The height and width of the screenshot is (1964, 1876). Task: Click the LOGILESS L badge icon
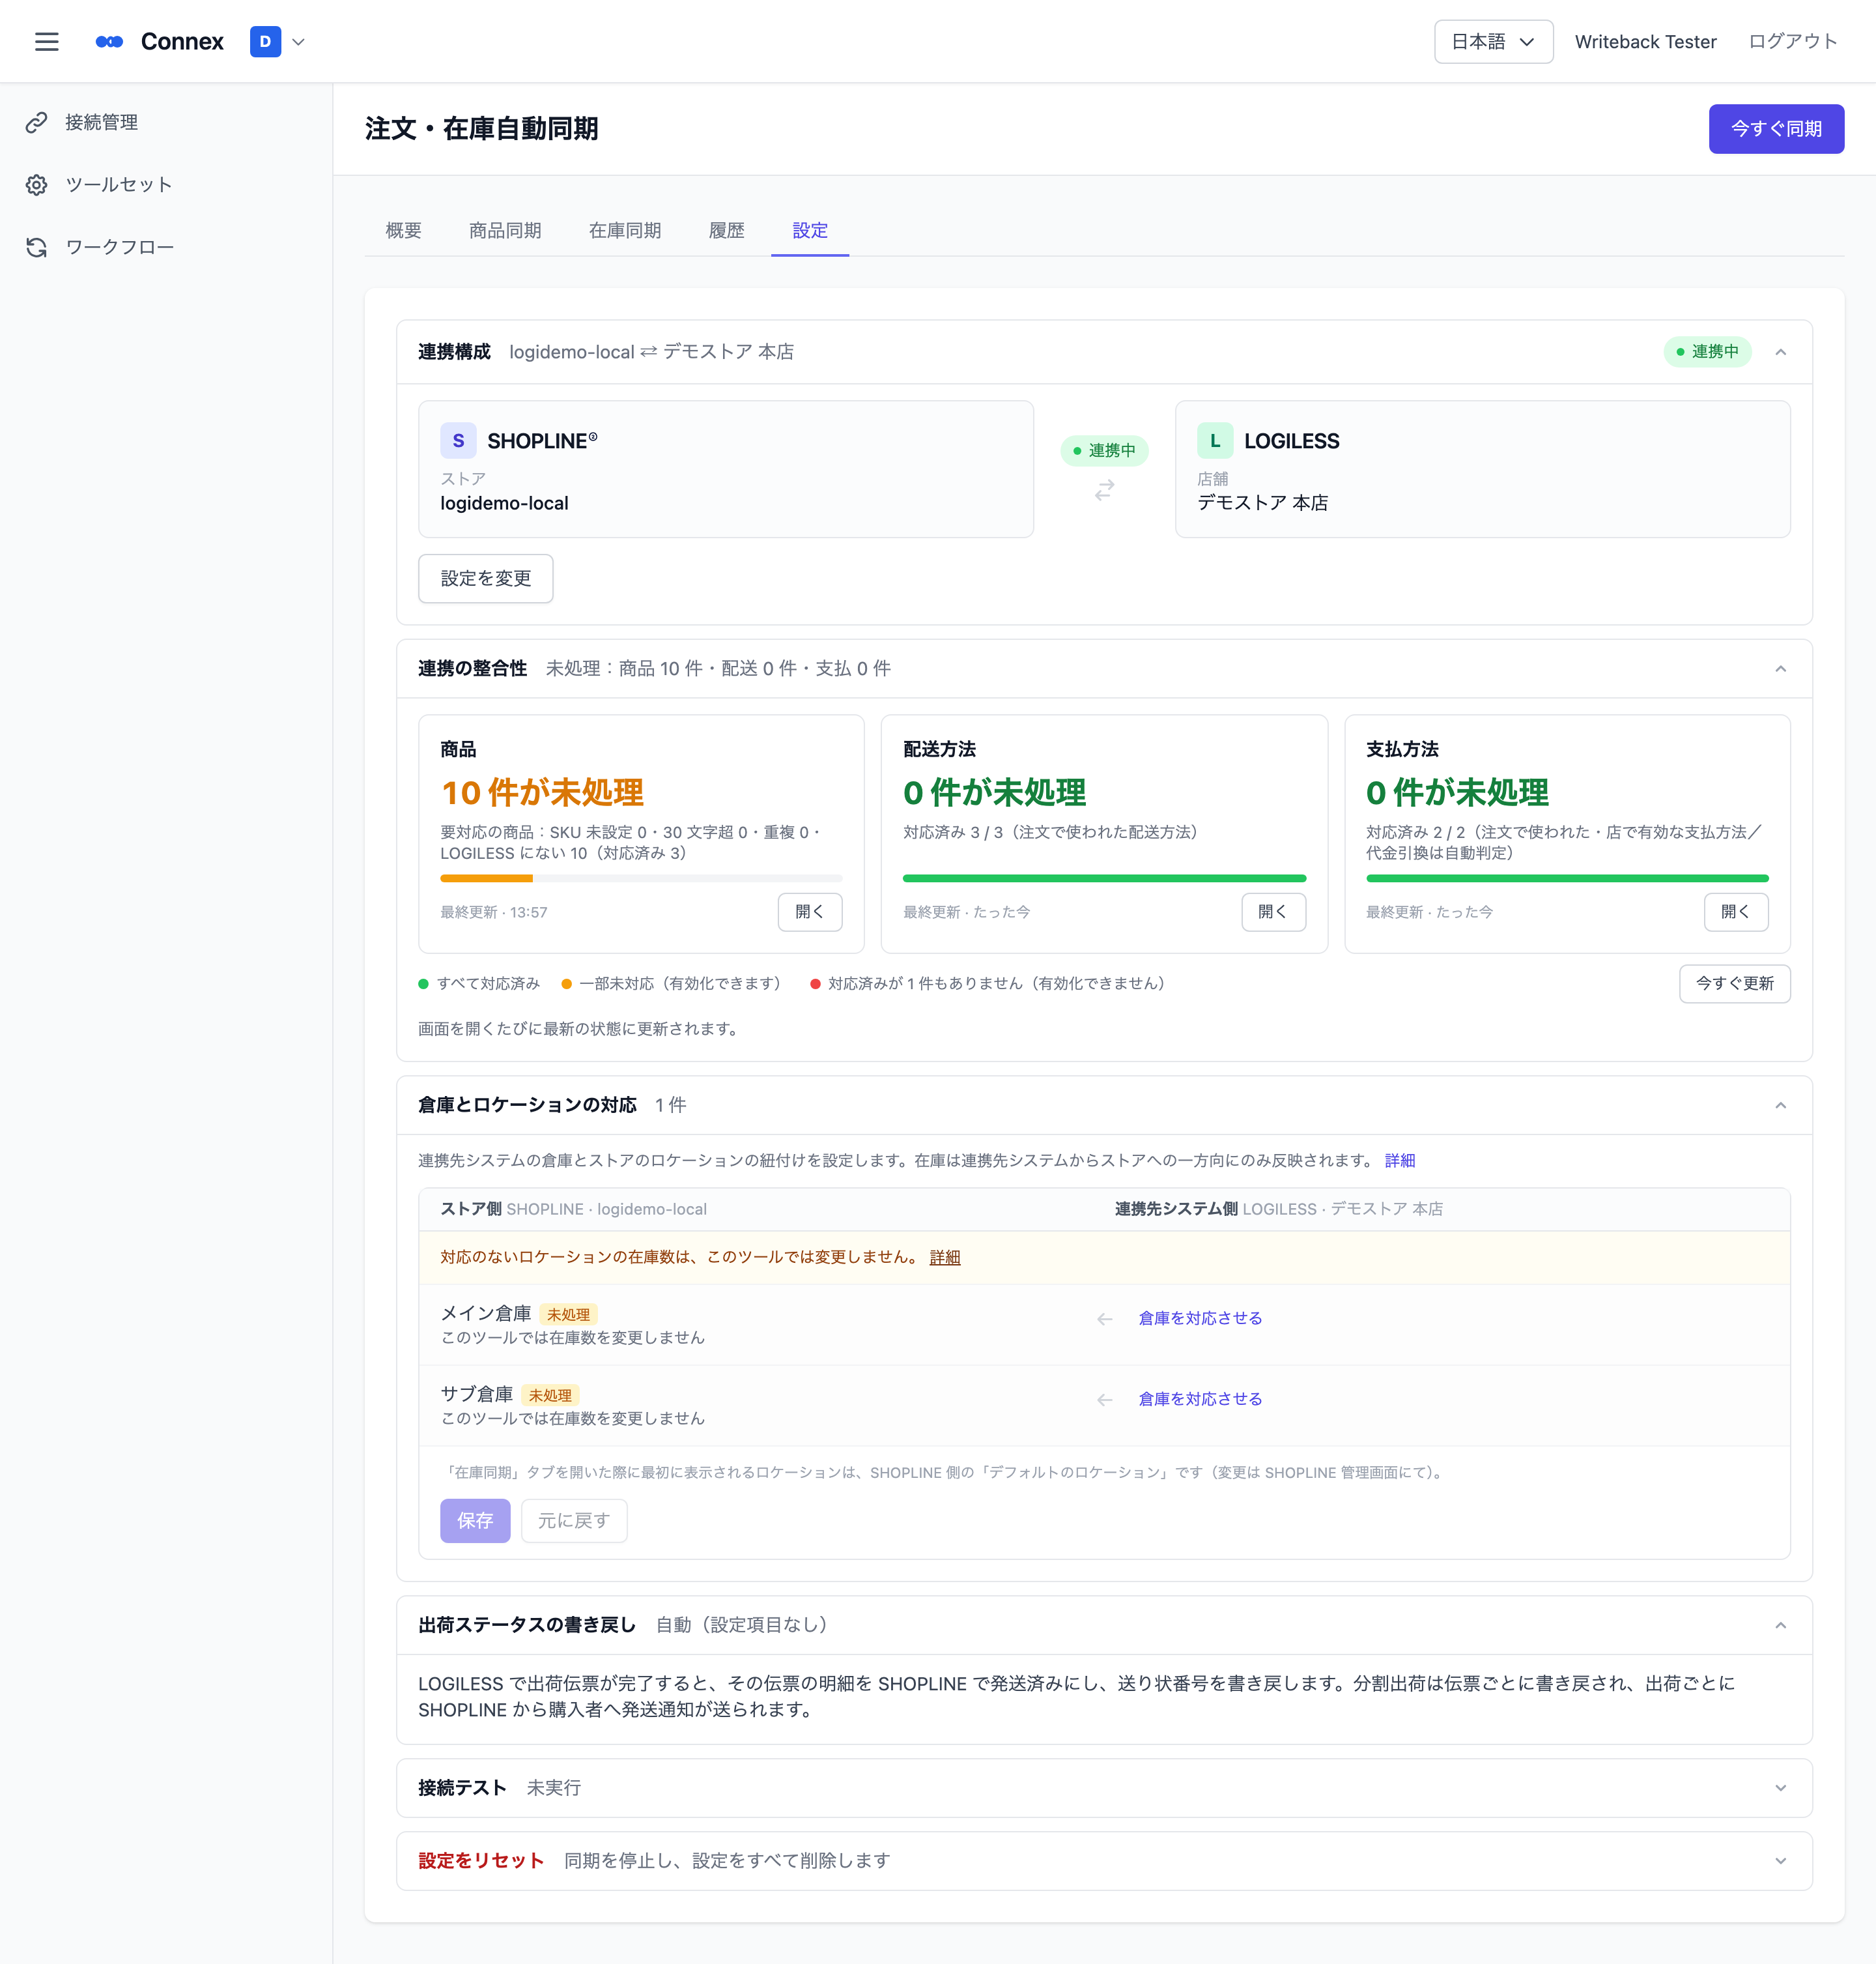click(x=1215, y=440)
